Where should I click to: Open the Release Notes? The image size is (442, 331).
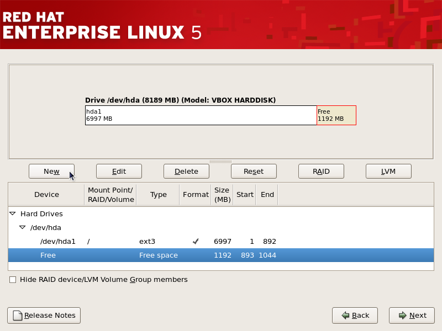coord(44,316)
